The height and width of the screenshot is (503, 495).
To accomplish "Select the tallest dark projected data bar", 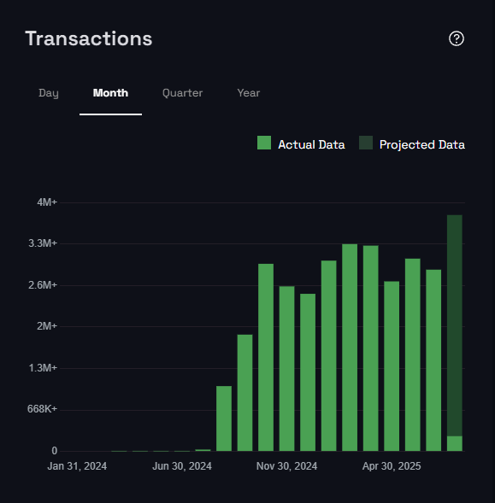I will tap(455, 325).
